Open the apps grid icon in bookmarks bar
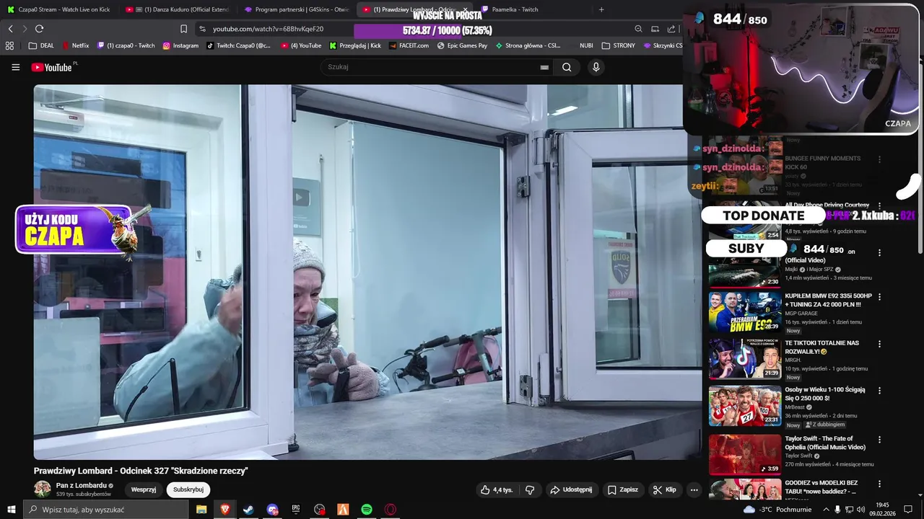Image resolution: width=924 pixels, height=519 pixels. coord(9,45)
